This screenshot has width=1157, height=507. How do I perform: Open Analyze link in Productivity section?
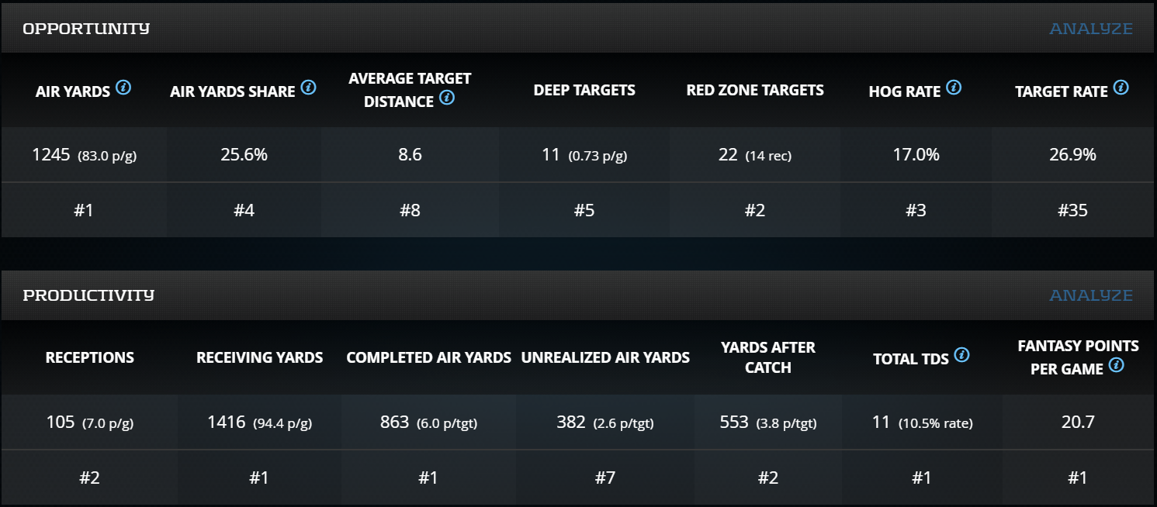tap(1090, 295)
